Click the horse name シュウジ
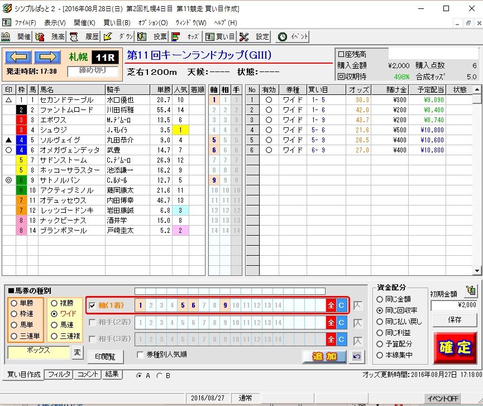This screenshot has width=483, height=406. point(53,130)
